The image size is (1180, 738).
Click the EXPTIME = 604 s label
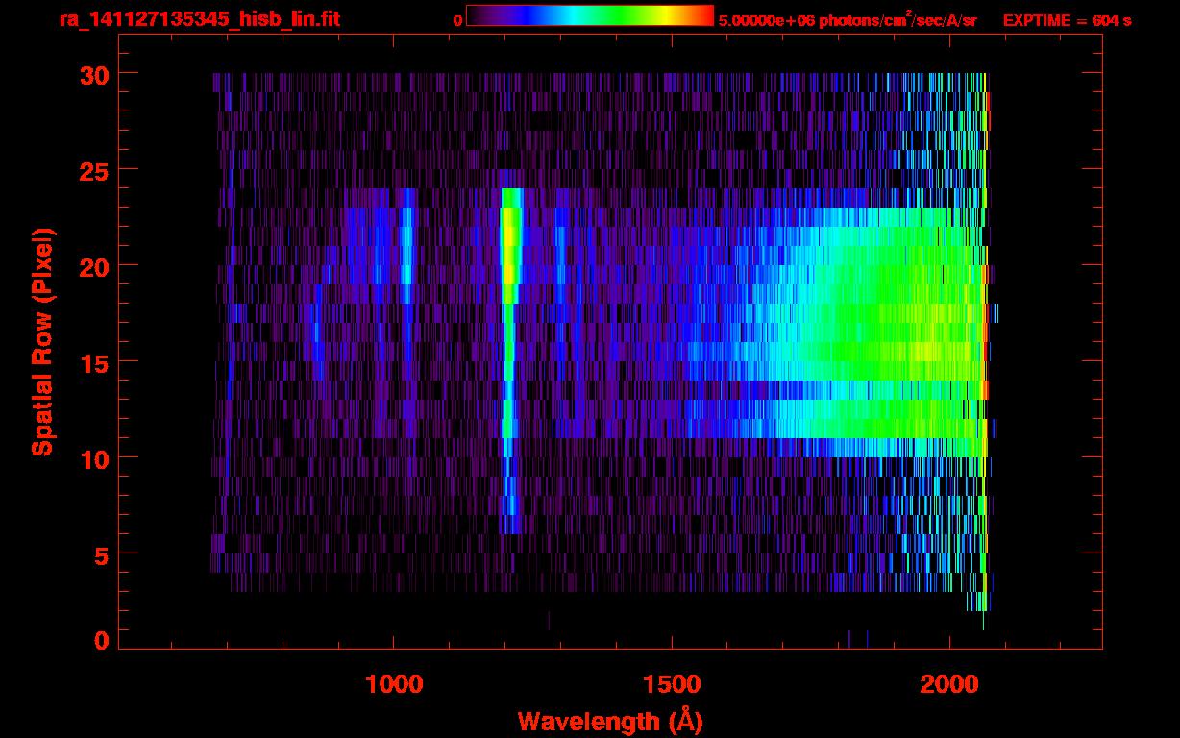(1067, 20)
